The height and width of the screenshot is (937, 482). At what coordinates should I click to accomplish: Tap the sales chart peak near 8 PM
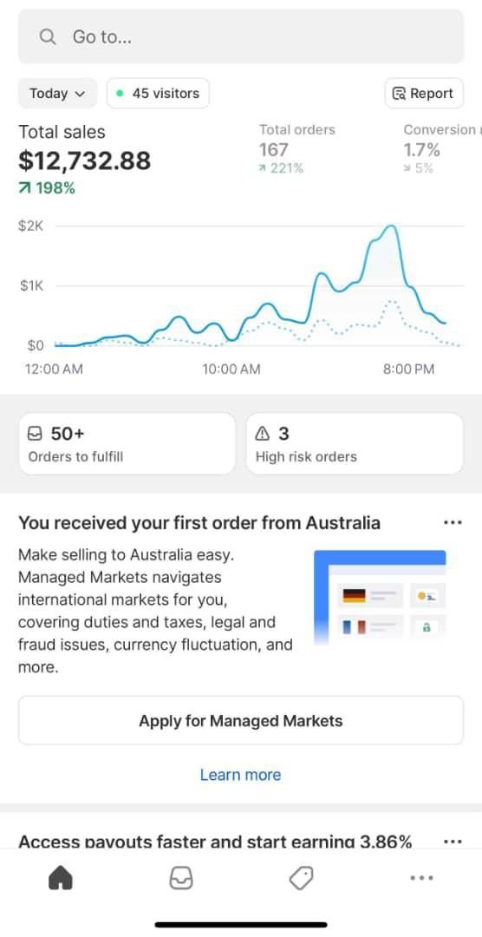point(391,226)
